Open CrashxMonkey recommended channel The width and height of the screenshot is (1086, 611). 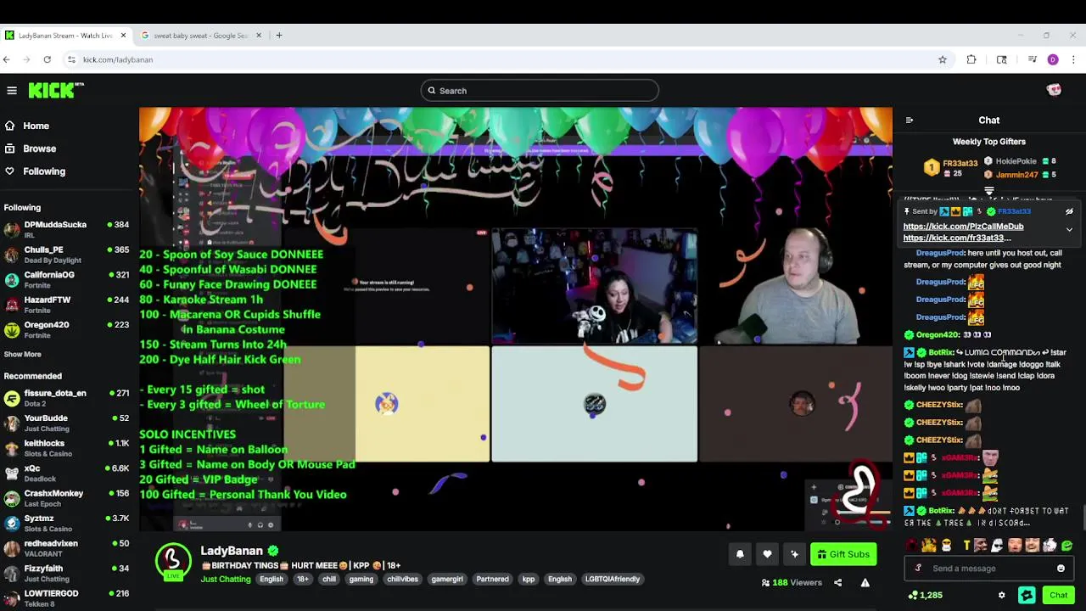[x=66, y=498]
